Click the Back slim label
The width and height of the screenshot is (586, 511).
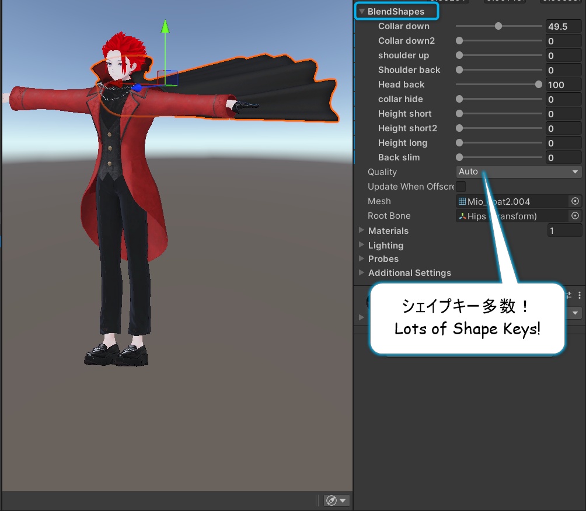(x=399, y=157)
